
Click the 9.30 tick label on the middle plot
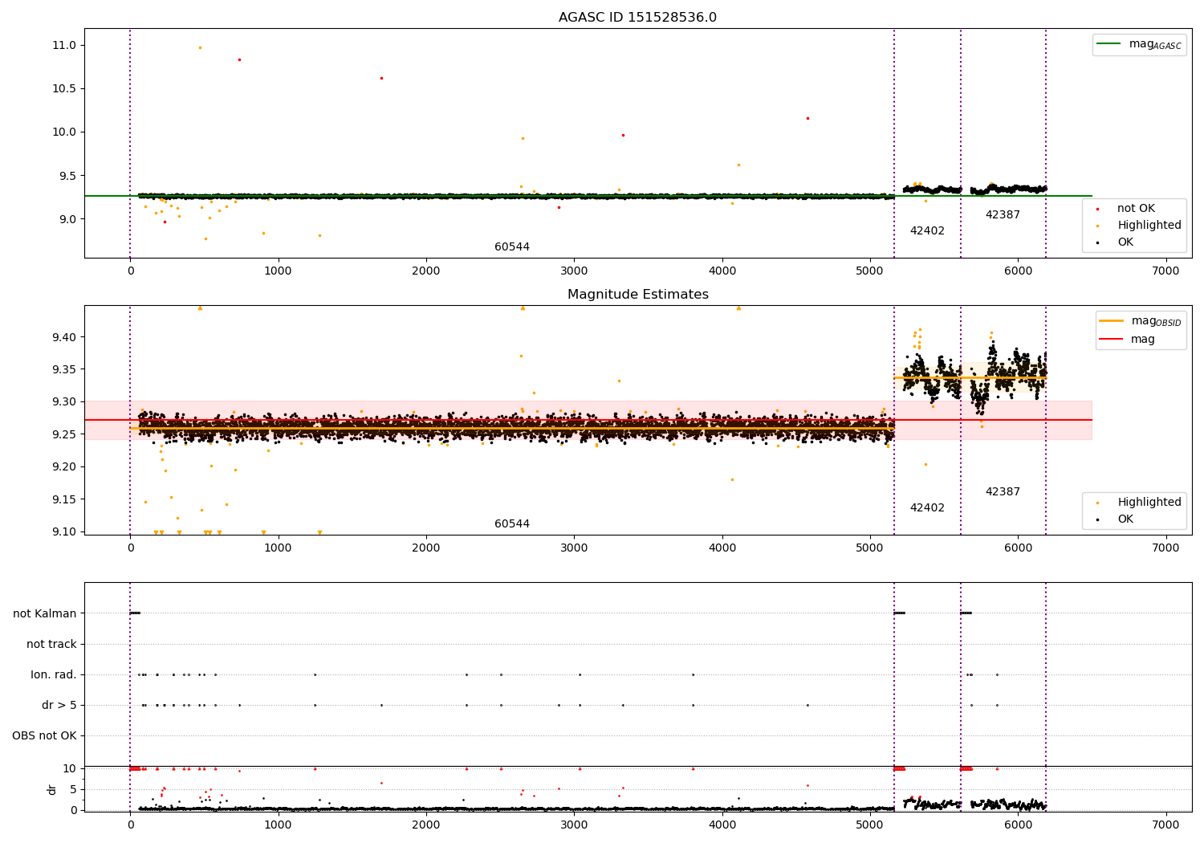point(64,402)
